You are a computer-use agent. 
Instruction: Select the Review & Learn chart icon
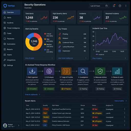(x=117, y=71)
